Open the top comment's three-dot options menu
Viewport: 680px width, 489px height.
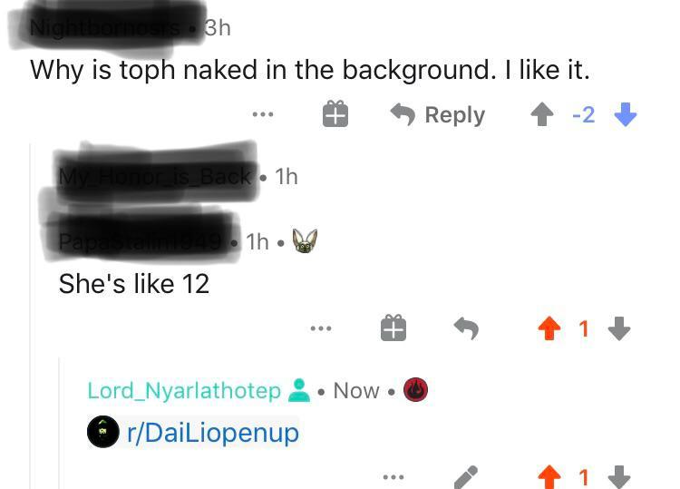(263, 114)
